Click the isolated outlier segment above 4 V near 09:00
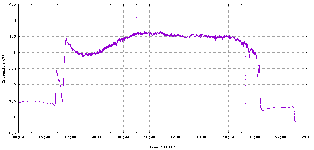Image resolution: width=314 pixels, height=150 pixels. (x=137, y=16)
